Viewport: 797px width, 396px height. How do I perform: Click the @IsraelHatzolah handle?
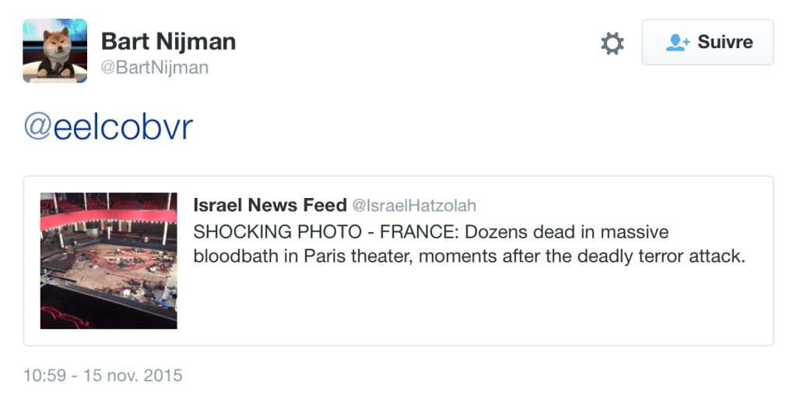pos(414,206)
